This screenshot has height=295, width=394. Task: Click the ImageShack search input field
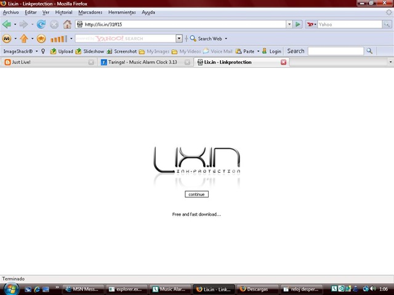[x=336, y=51]
